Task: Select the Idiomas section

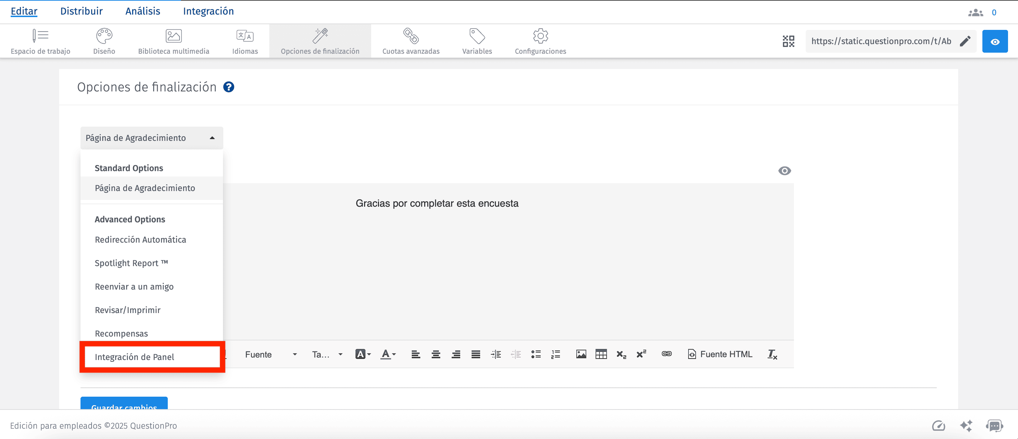Action: click(245, 41)
